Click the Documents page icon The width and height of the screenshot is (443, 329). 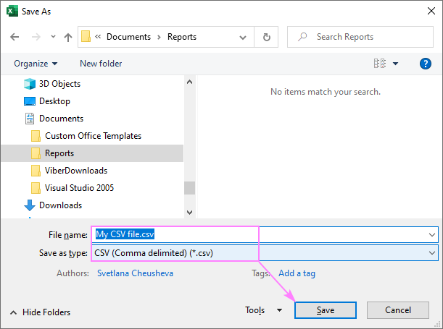(30, 119)
